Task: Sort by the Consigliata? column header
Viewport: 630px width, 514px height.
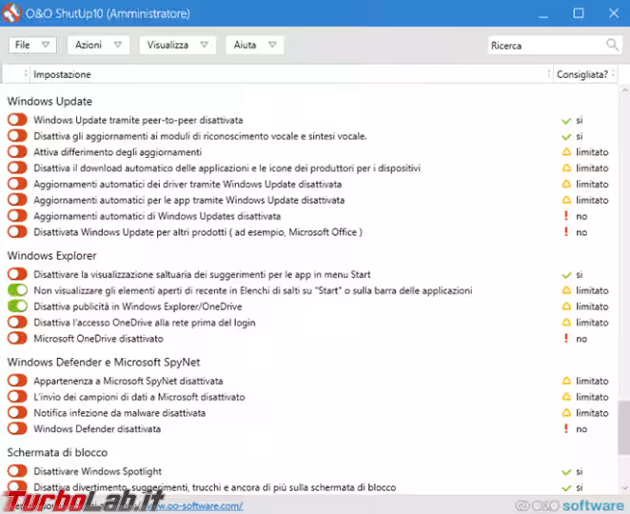Action: pos(584,74)
